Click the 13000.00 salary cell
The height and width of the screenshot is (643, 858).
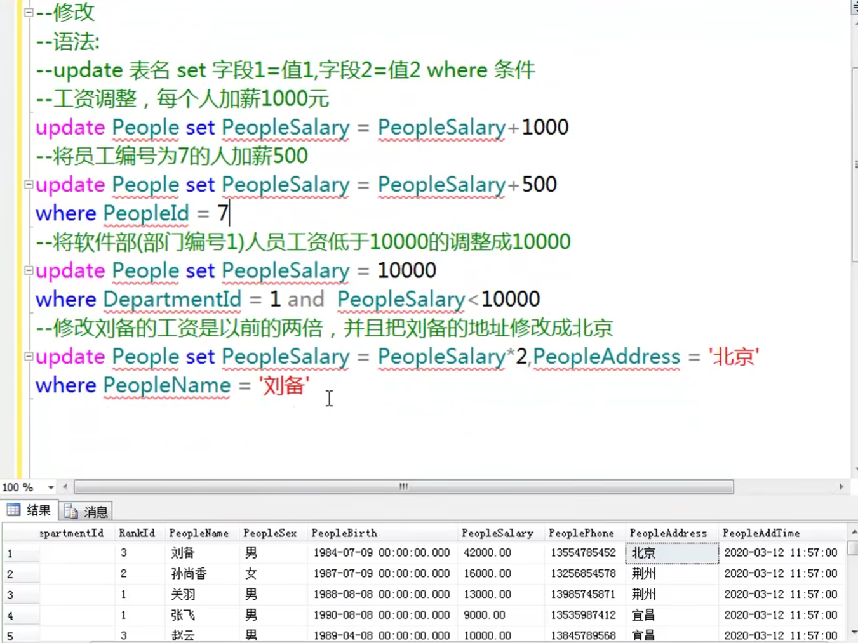click(x=502, y=595)
